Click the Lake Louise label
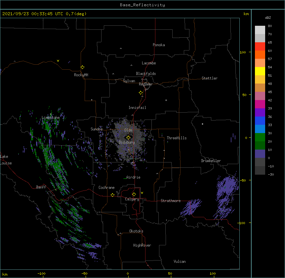 pos(6,160)
